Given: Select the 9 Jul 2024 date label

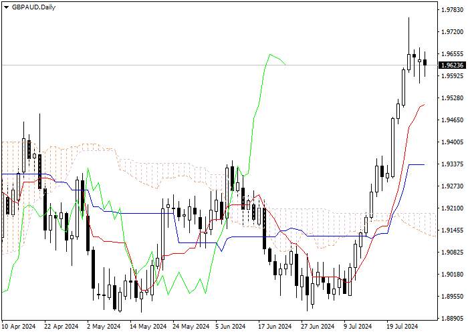Looking at the screenshot, I should [x=358, y=327].
